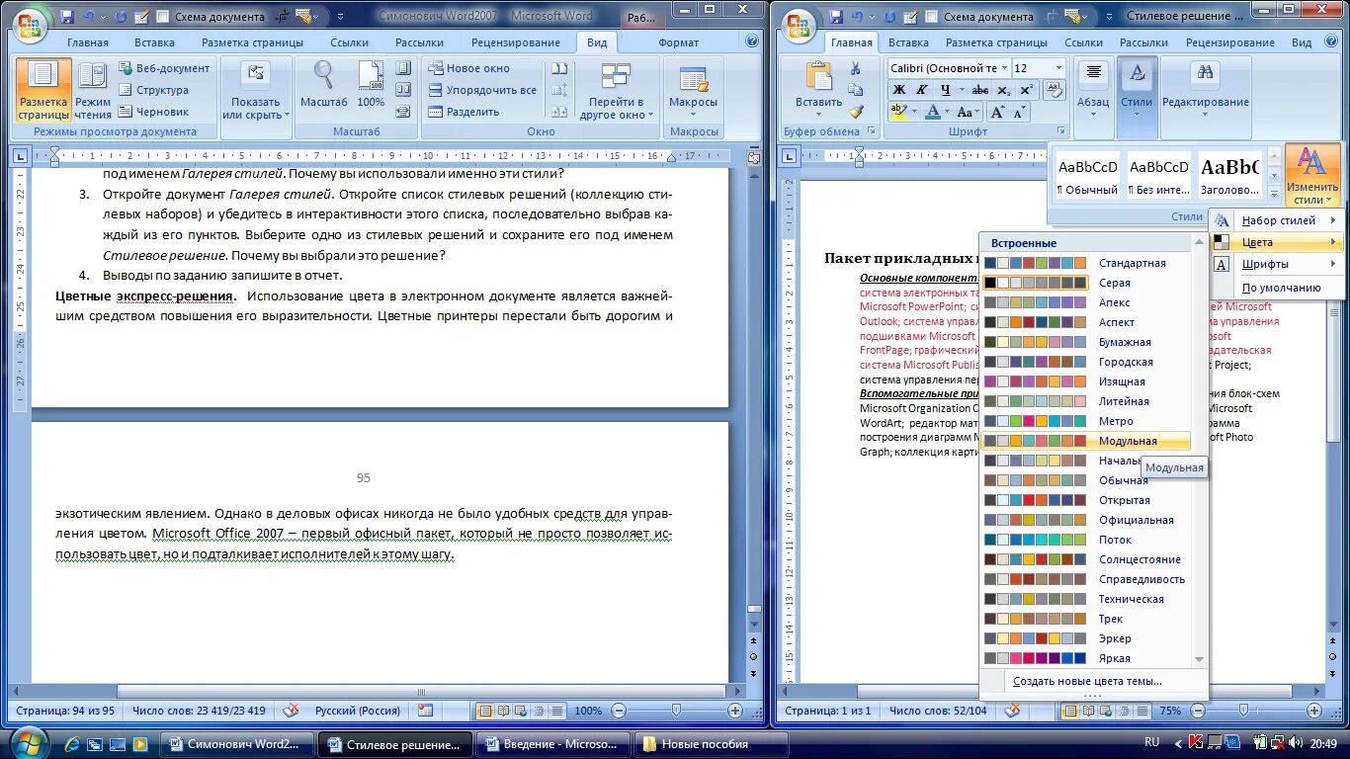The width and height of the screenshot is (1350, 759).
Task: Click Cut scissors icon in right window
Action: click(856, 69)
